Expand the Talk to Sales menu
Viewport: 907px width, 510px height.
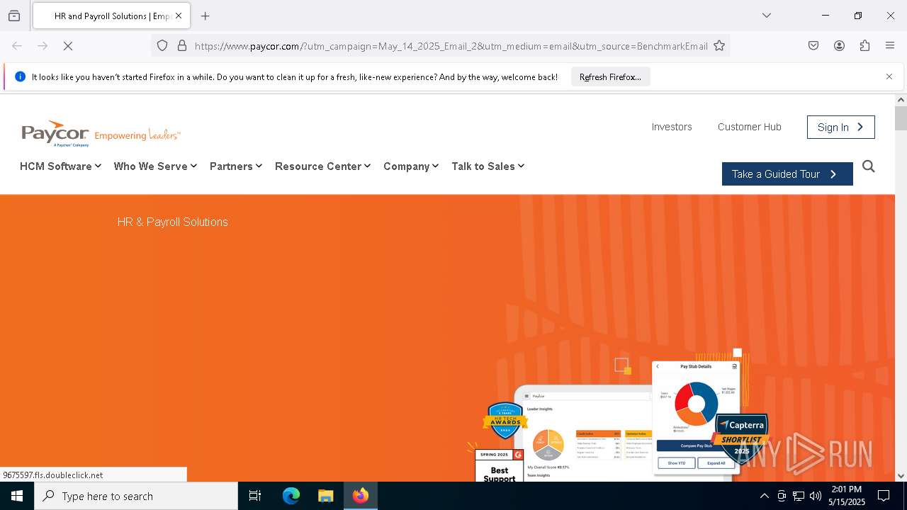click(488, 166)
